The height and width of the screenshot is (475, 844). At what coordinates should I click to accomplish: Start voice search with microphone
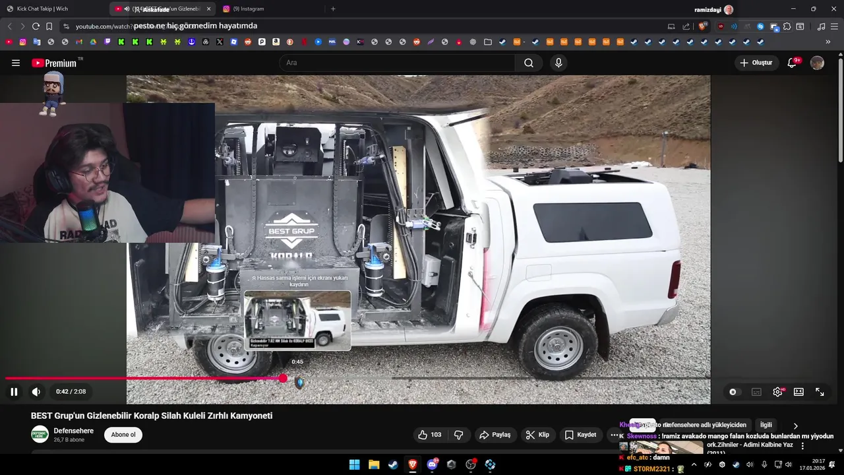pyautogui.click(x=558, y=63)
